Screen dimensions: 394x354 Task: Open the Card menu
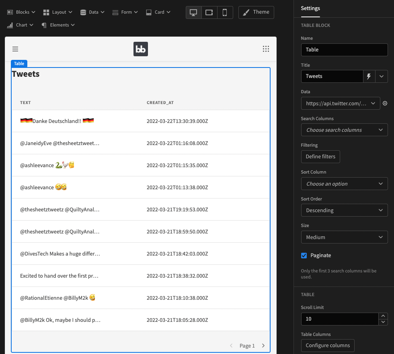[x=158, y=12]
